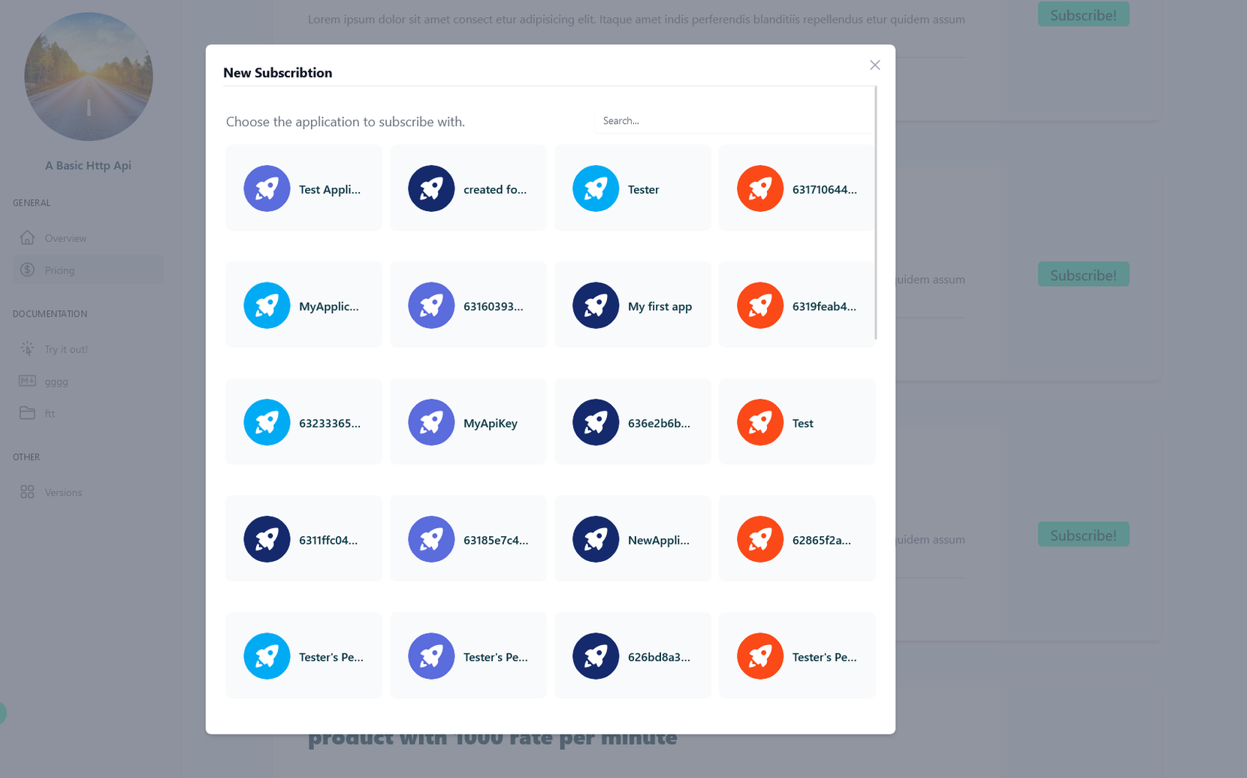Select the Versions grid icon
The width and height of the screenshot is (1247, 778).
(27, 492)
